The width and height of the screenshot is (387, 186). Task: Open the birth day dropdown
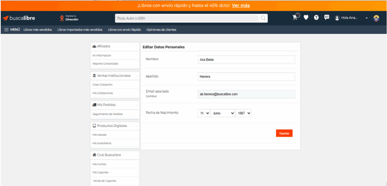click(204, 113)
